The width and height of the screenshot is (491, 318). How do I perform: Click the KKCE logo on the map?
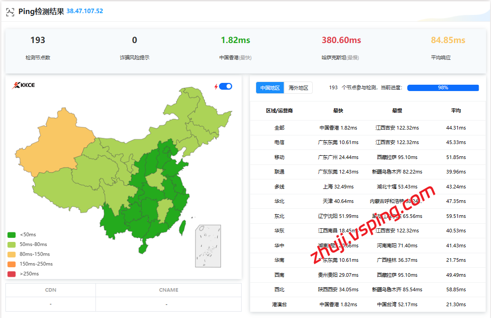pyautogui.click(x=24, y=85)
